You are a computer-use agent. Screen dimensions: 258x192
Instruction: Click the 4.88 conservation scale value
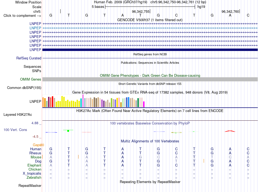click(35, 123)
